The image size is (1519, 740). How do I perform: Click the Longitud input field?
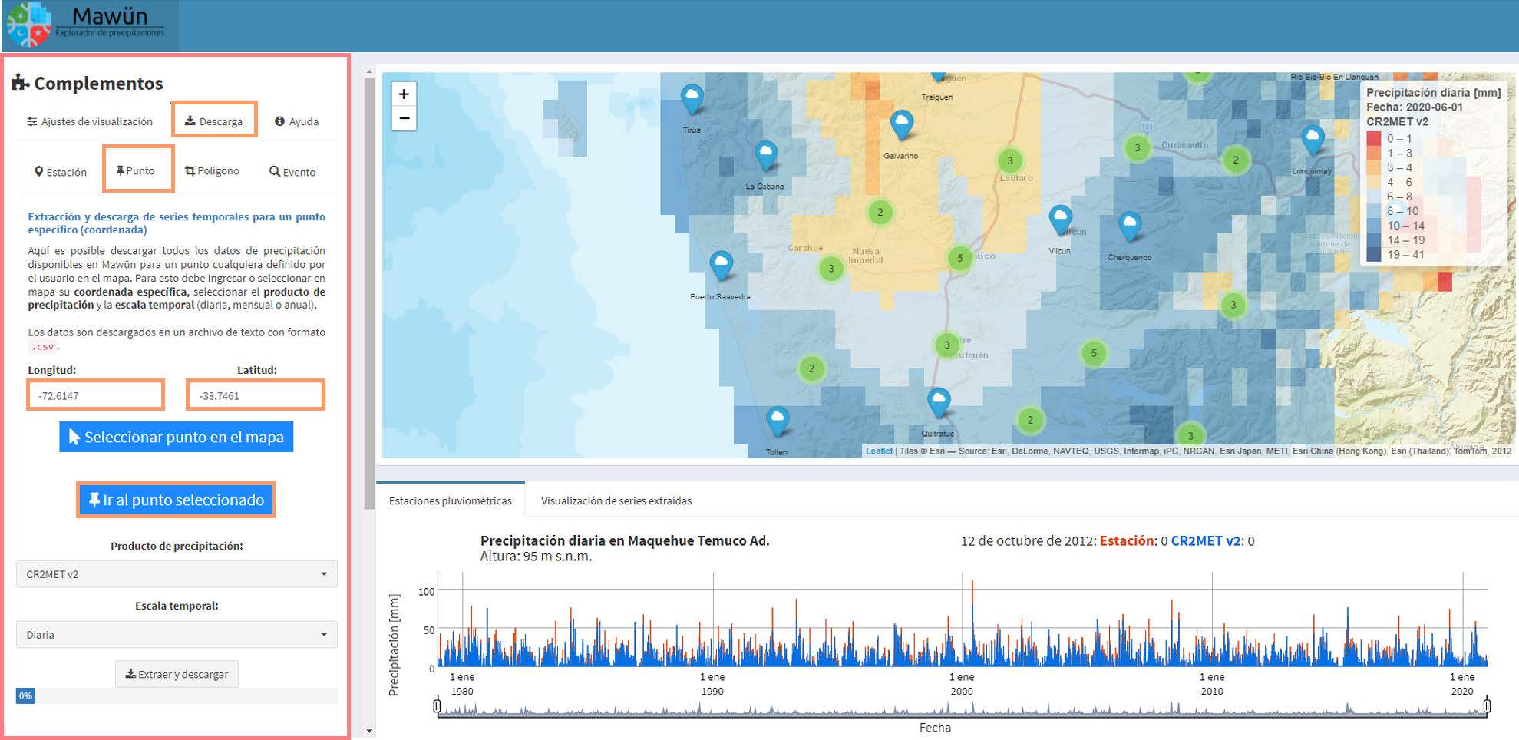[96, 395]
